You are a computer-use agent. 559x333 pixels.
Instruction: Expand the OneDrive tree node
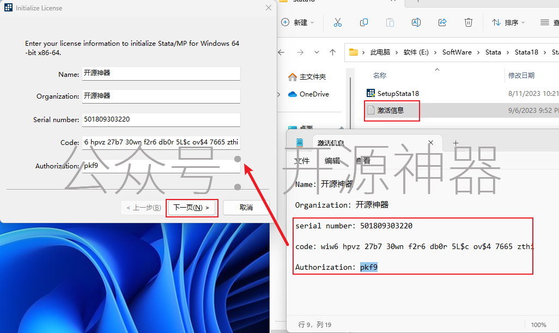279,94
